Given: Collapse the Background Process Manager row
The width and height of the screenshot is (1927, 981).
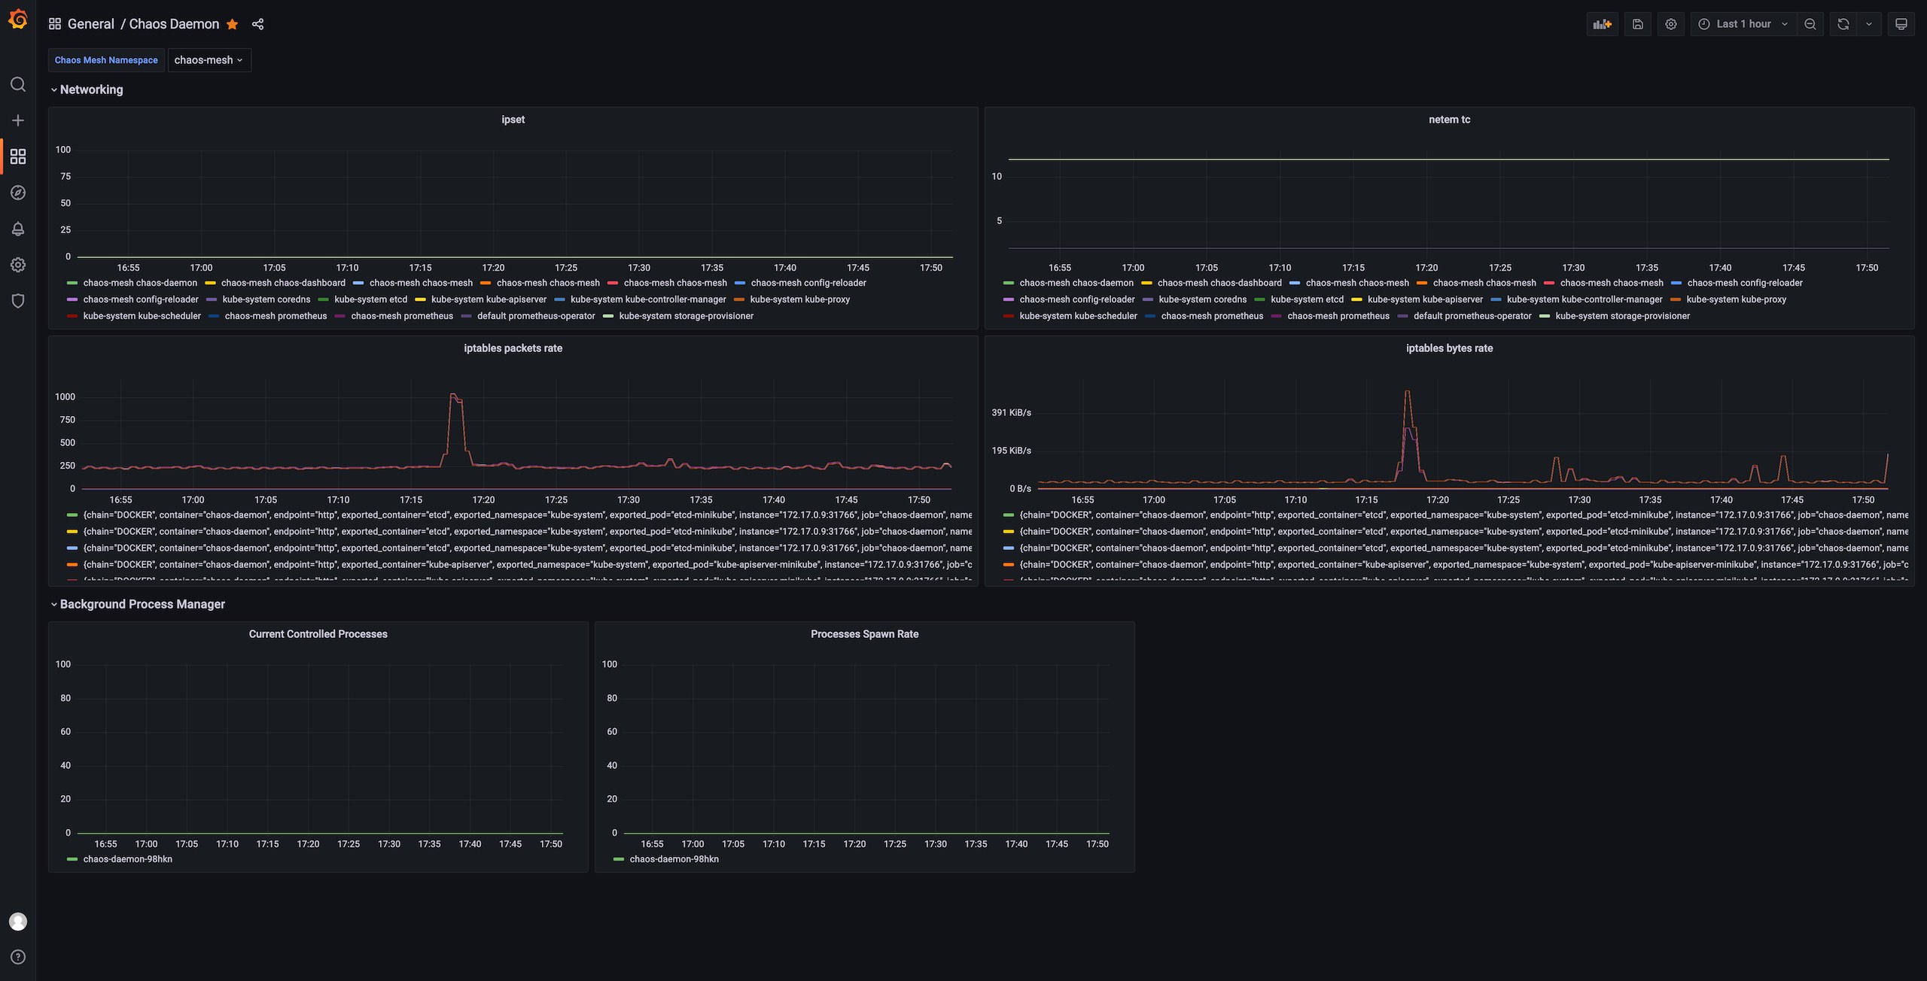Looking at the screenshot, I should coord(142,604).
